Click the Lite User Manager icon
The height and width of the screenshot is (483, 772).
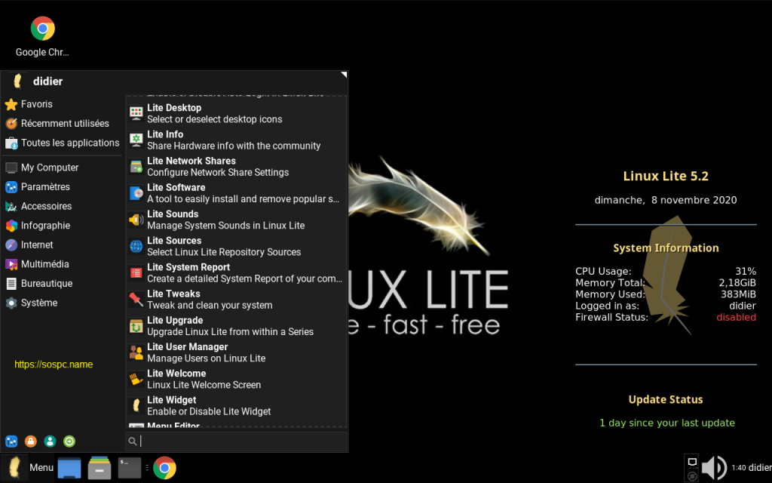coord(136,353)
